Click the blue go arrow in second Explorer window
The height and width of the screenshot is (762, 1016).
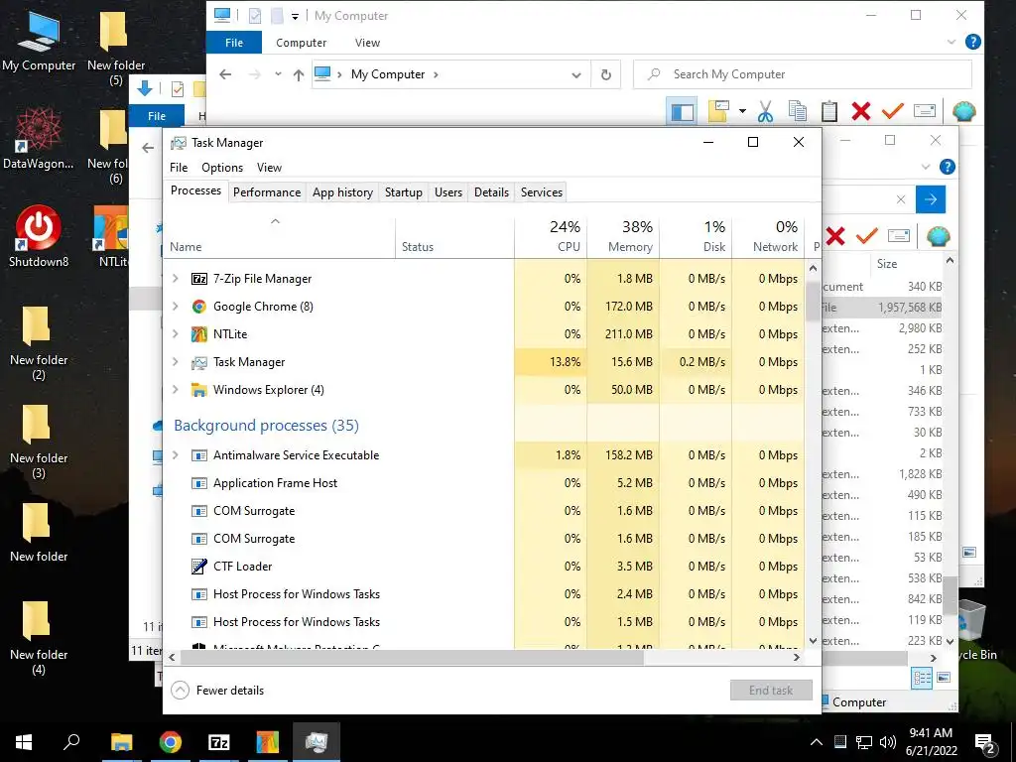coord(931,198)
